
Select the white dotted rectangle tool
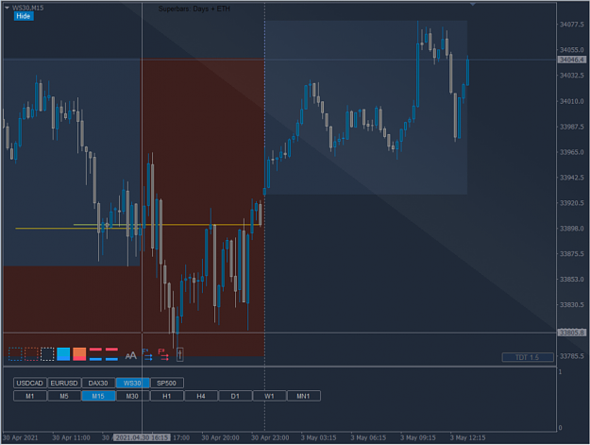click(47, 354)
